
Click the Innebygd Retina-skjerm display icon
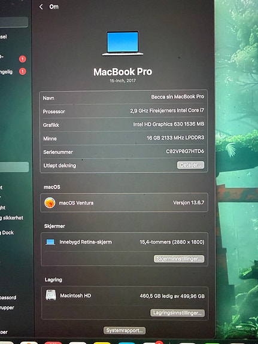50,242
